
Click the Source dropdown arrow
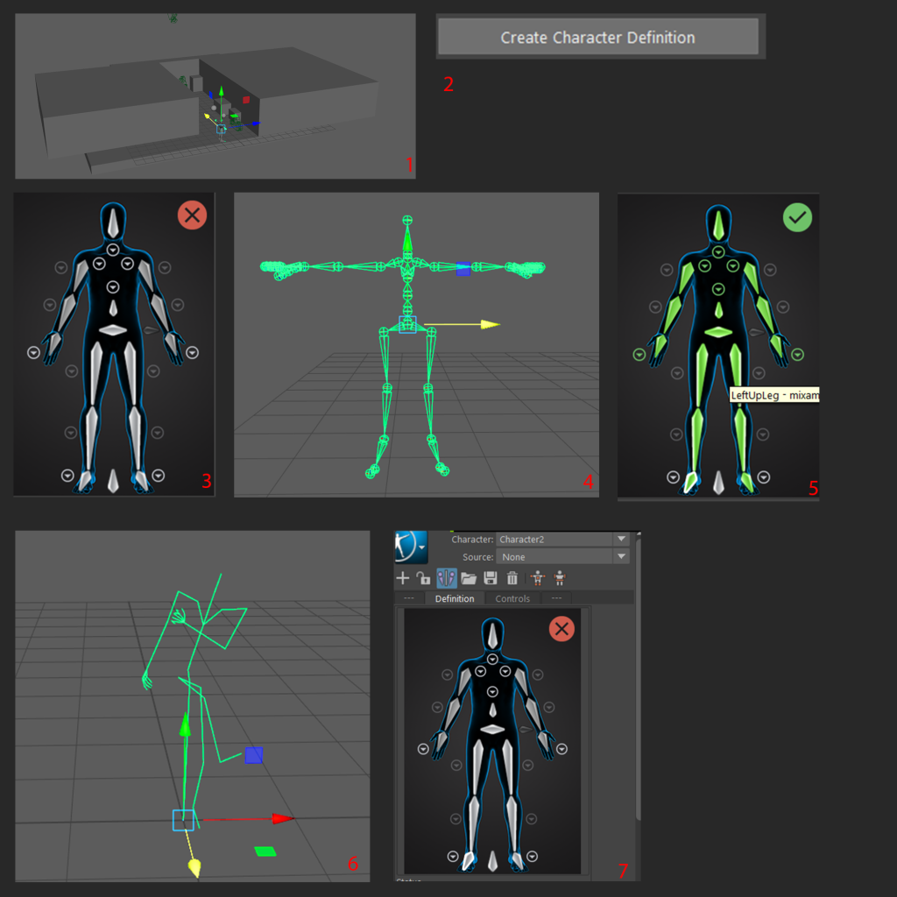pos(621,556)
